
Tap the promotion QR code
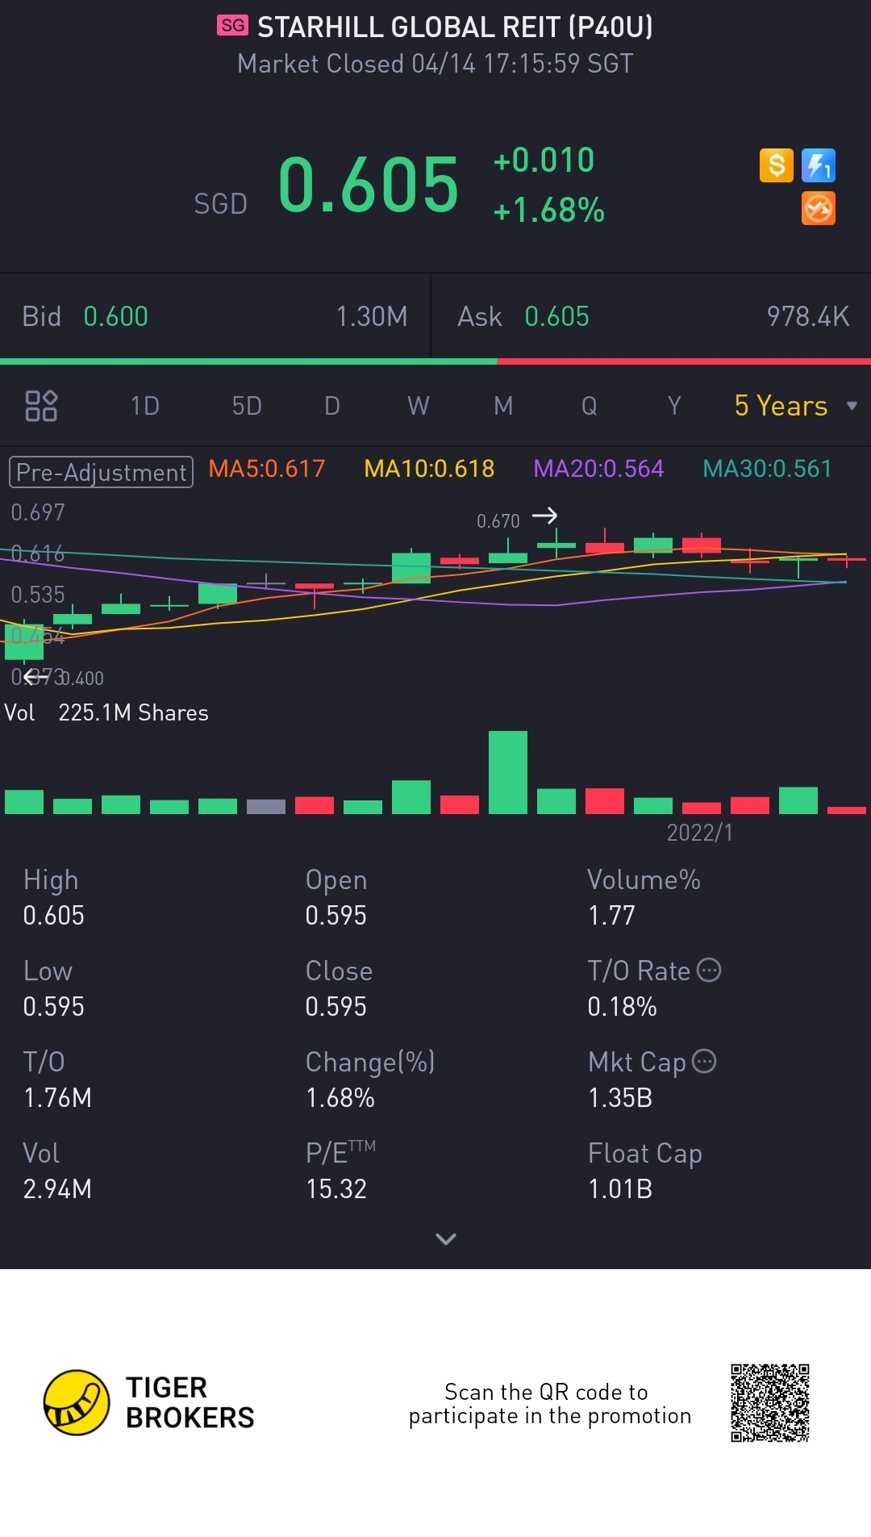[x=770, y=1403]
